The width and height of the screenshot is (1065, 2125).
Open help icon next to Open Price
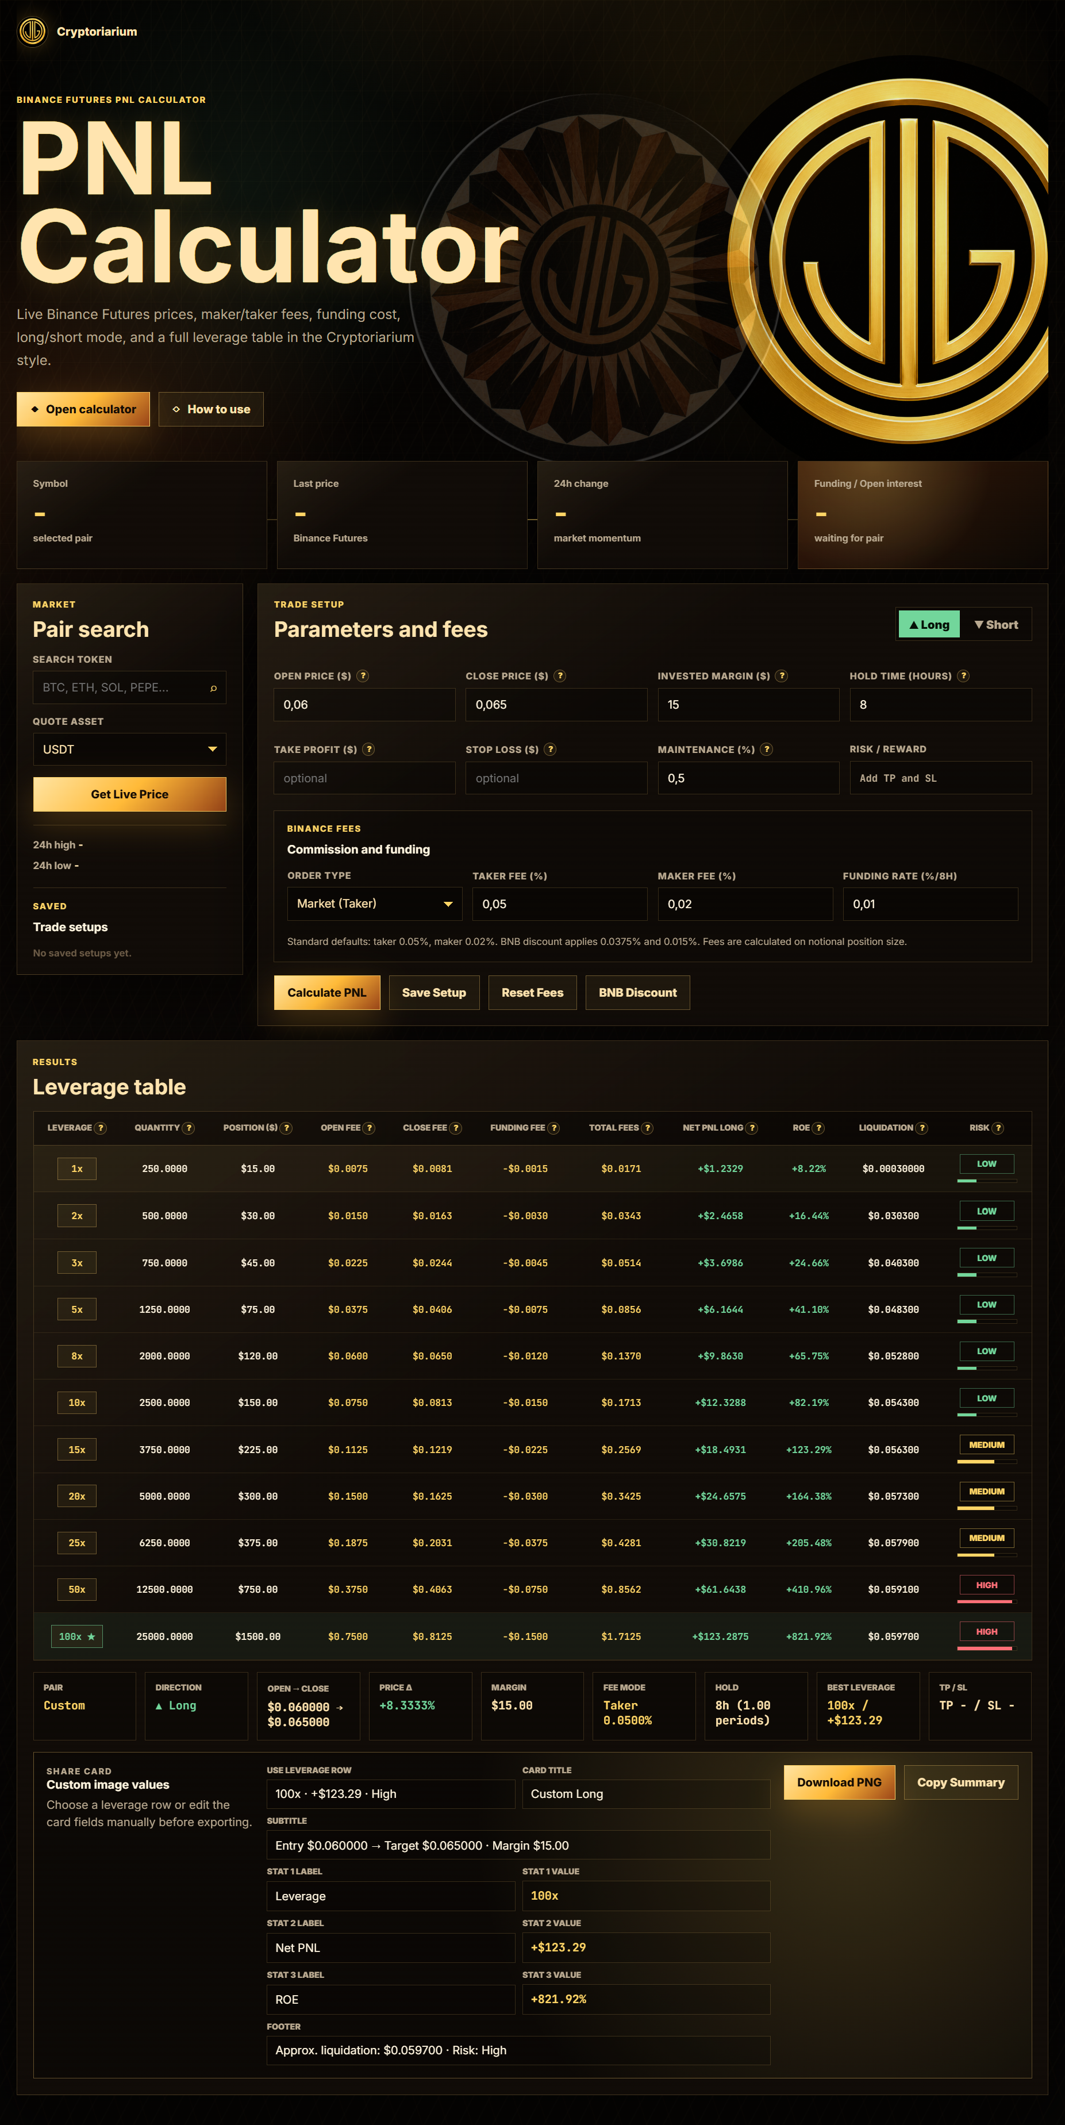[363, 675]
